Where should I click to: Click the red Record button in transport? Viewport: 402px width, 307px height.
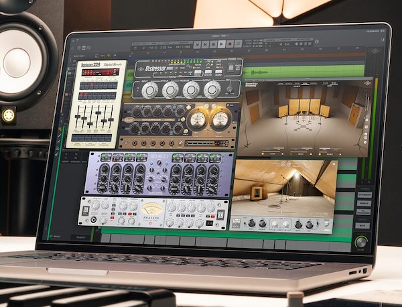pyautogui.click(x=230, y=44)
